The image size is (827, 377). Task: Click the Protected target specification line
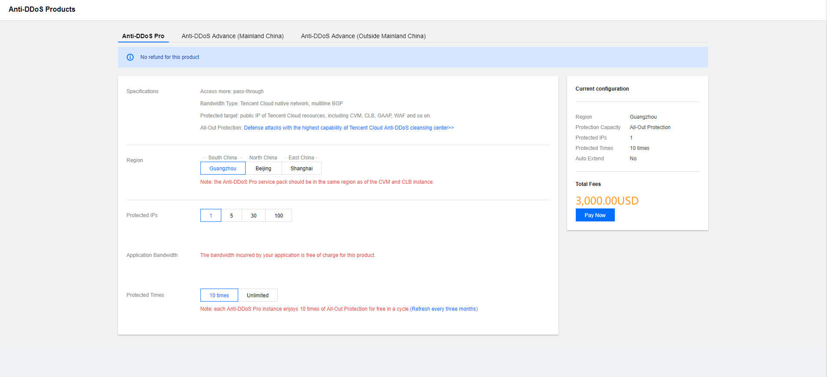coord(315,116)
